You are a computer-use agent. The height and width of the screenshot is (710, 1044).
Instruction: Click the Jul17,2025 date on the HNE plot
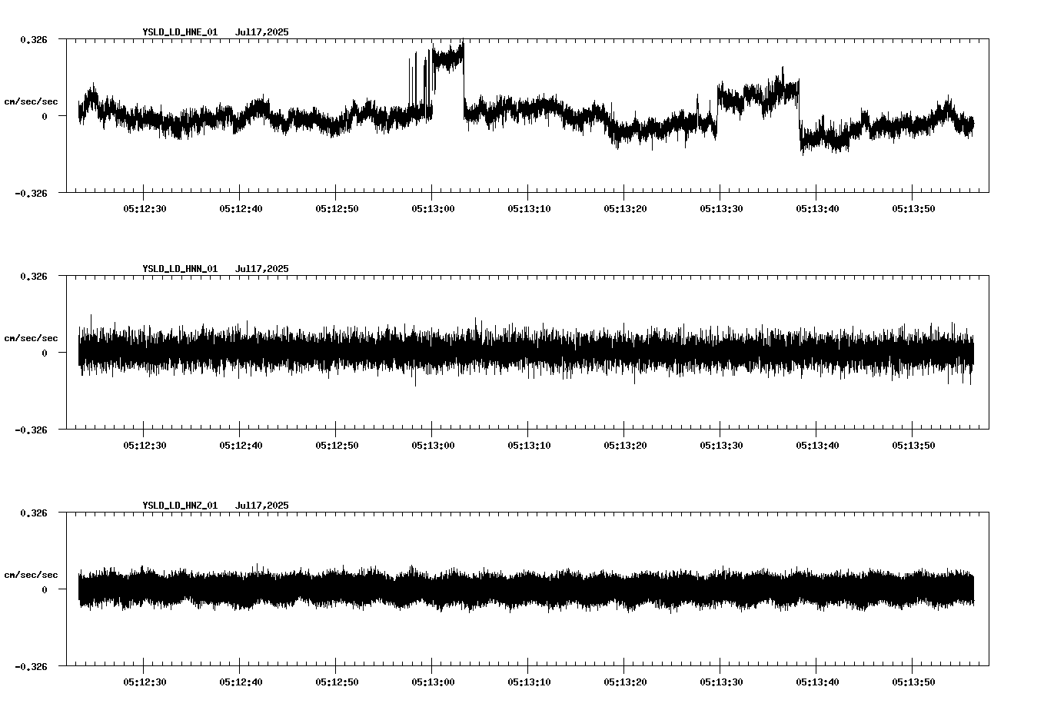pos(261,32)
